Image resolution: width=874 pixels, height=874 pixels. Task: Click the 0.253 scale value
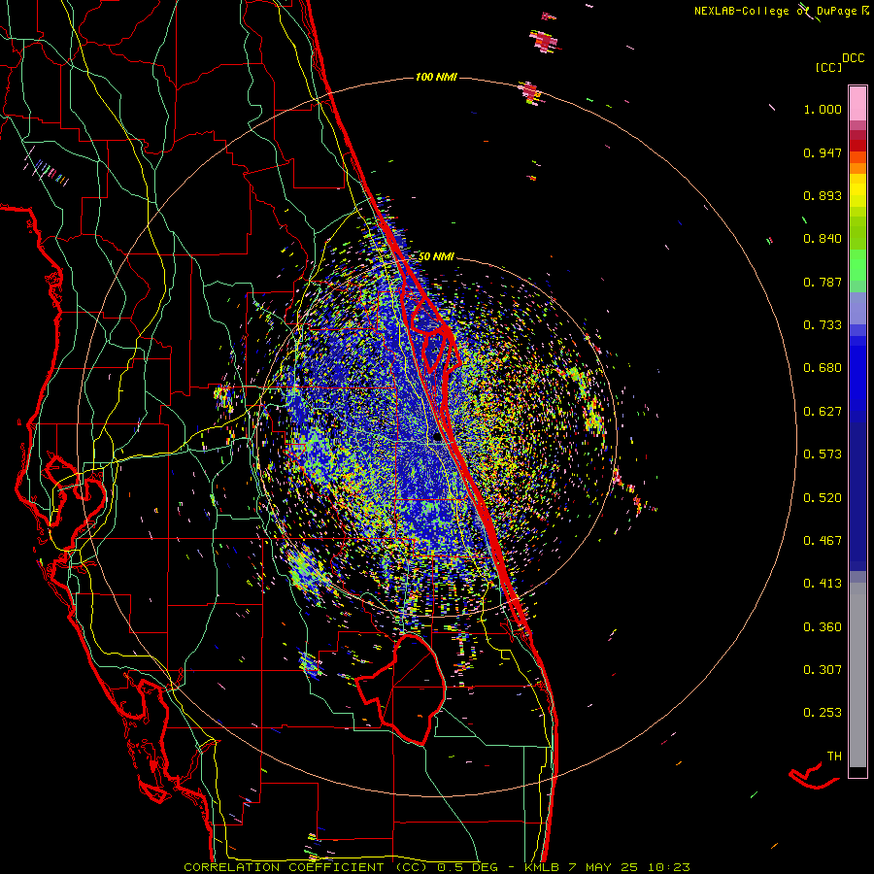tap(823, 713)
